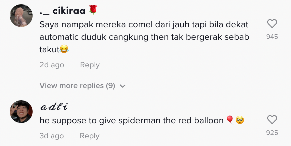Click the comment text about spiderman
The height and width of the screenshot is (146, 291).
131,120
